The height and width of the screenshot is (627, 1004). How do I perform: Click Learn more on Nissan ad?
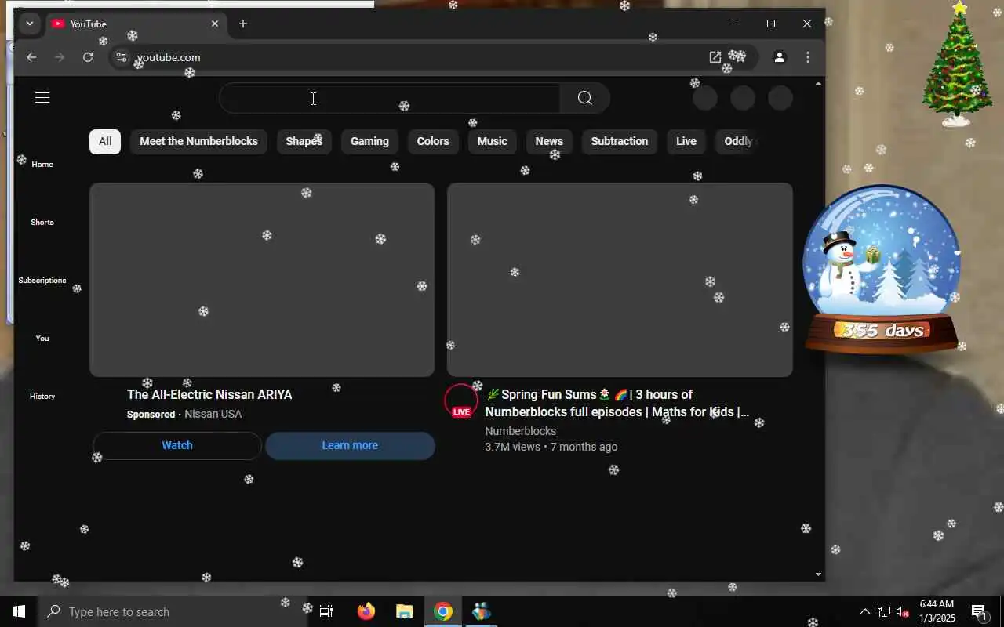click(x=350, y=445)
